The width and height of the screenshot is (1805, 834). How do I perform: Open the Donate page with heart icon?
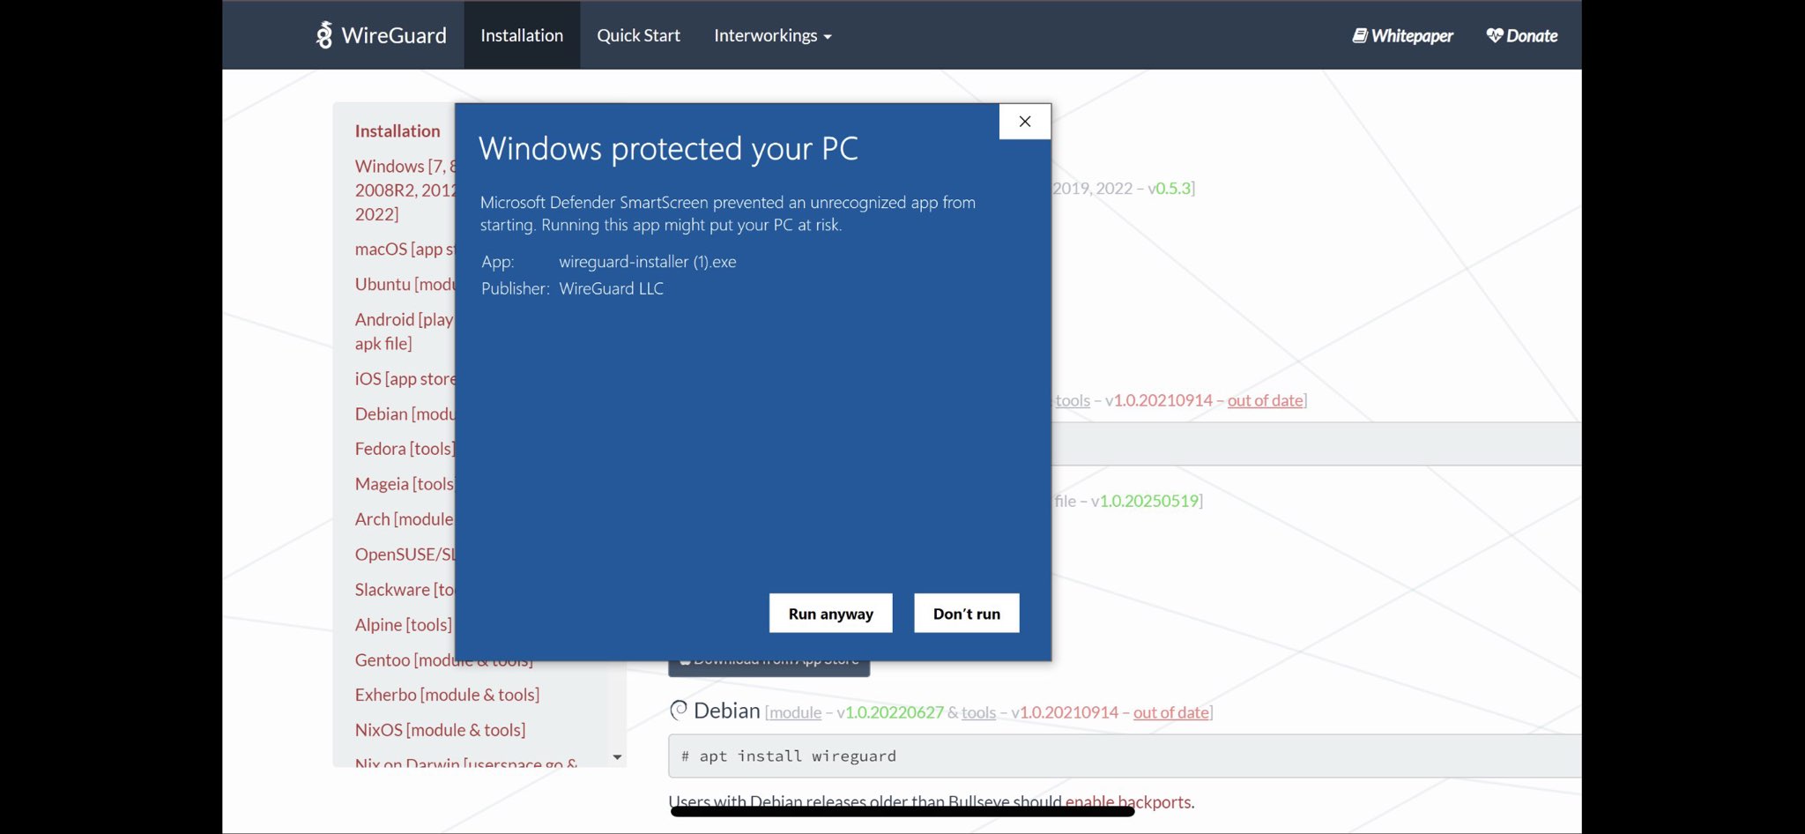[x=1521, y=35]
